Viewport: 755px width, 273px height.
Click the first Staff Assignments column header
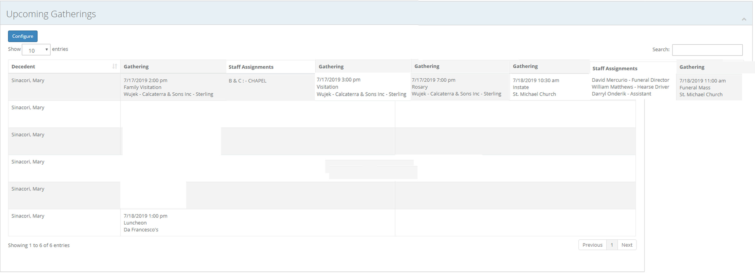coord(251,67)
